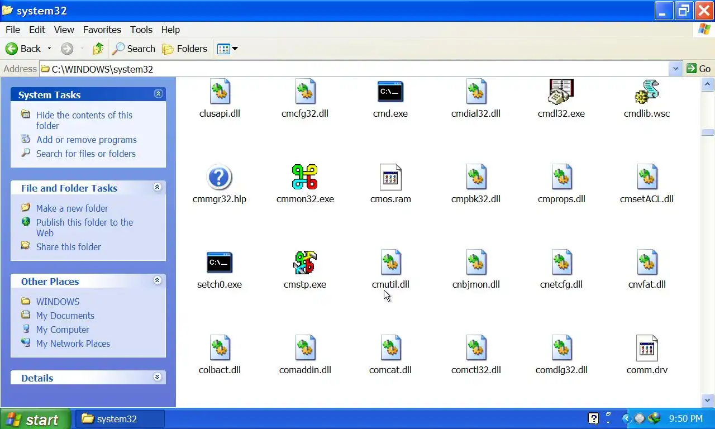
Task: Click Search for files or folders
Action: [86, 154]
